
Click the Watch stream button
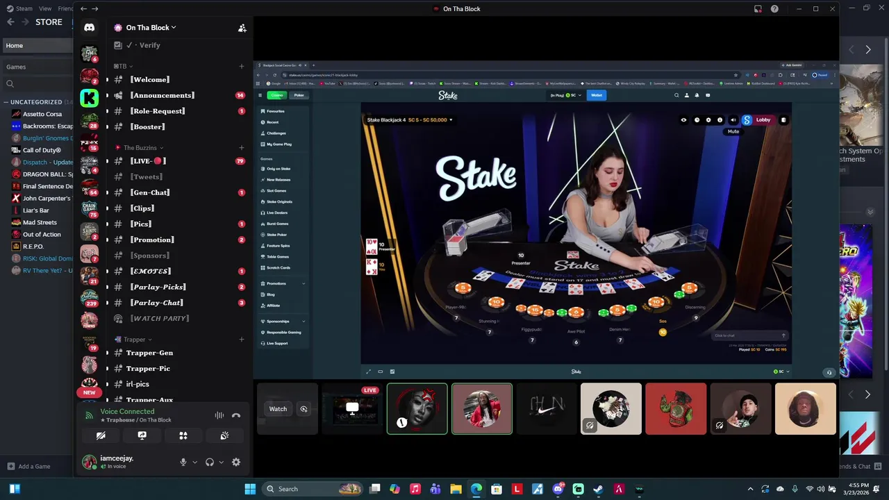[278, 409]
